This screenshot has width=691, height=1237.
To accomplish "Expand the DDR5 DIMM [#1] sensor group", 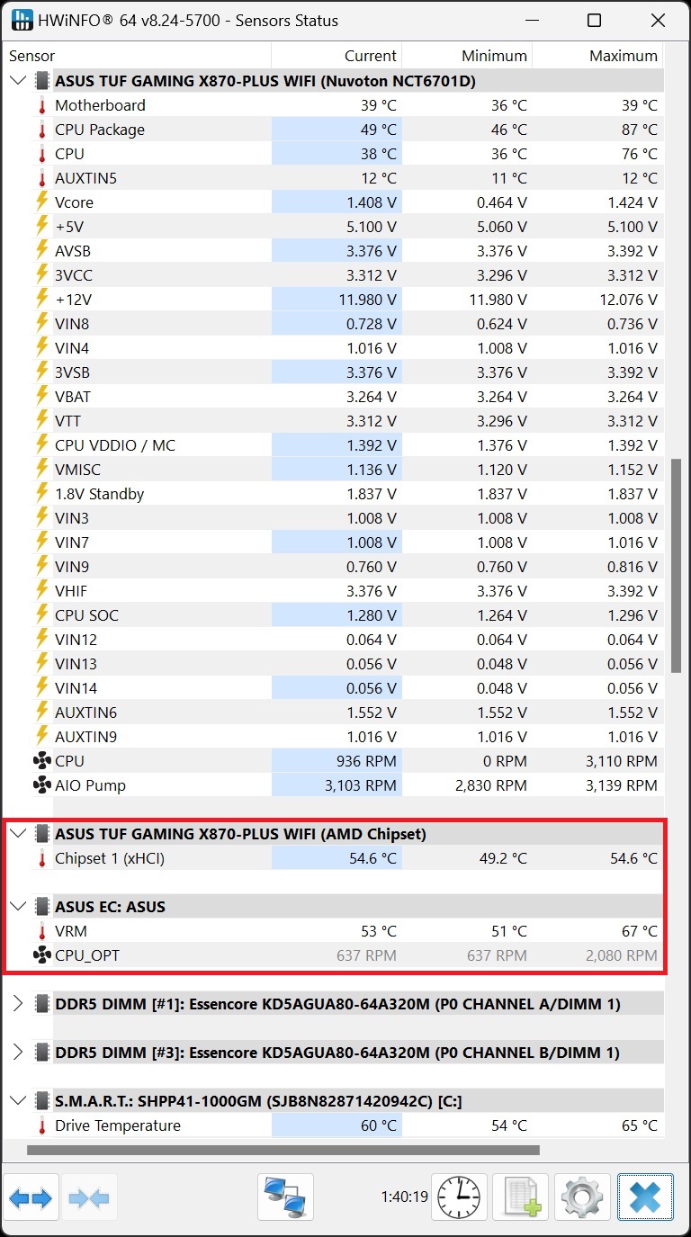I will click(x=17, y=1004).
